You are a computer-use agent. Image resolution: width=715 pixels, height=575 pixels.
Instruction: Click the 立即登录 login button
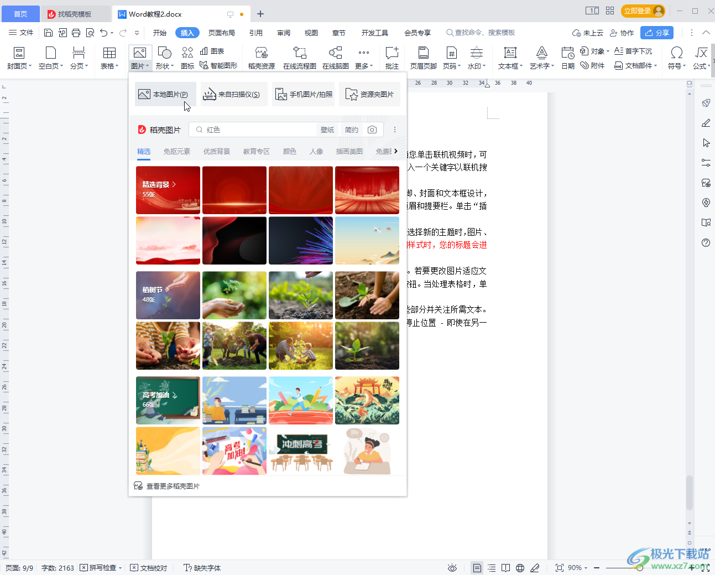[643, 11]
